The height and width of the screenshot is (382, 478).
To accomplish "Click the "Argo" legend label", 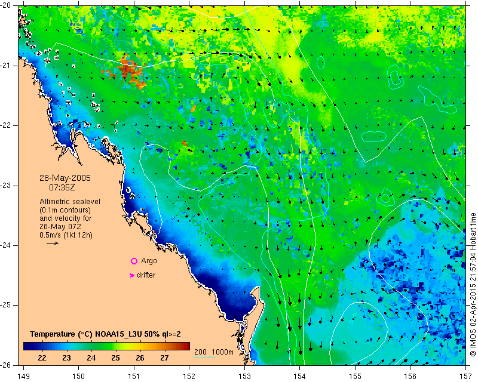I will (149, 261).
